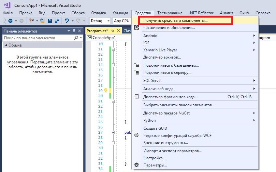Open the Правка menu
The image size is (276, 172).
tap(26, 13)
